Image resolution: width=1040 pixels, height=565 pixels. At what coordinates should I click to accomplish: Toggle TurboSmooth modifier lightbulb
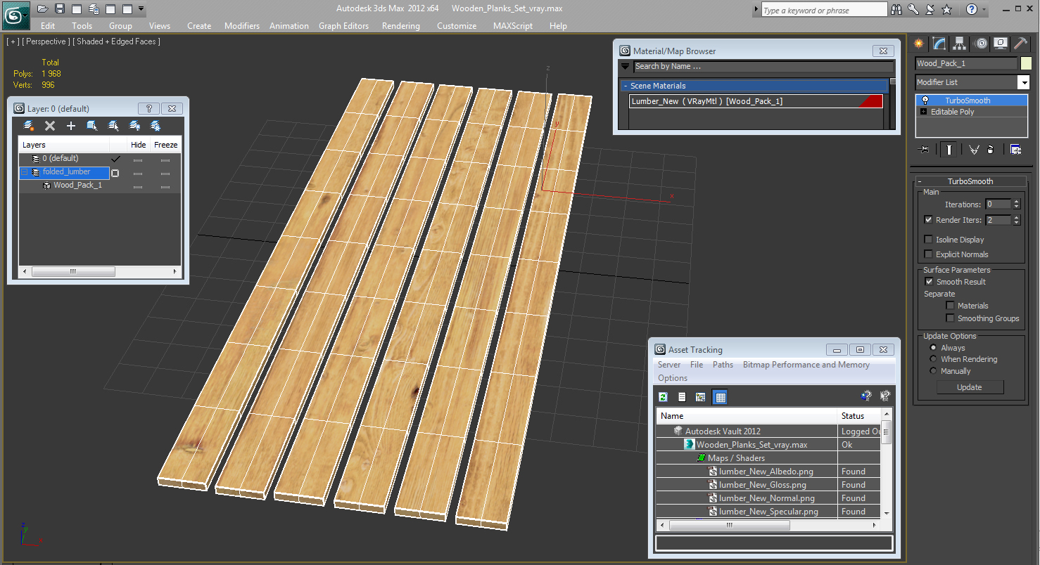(925, 100)
